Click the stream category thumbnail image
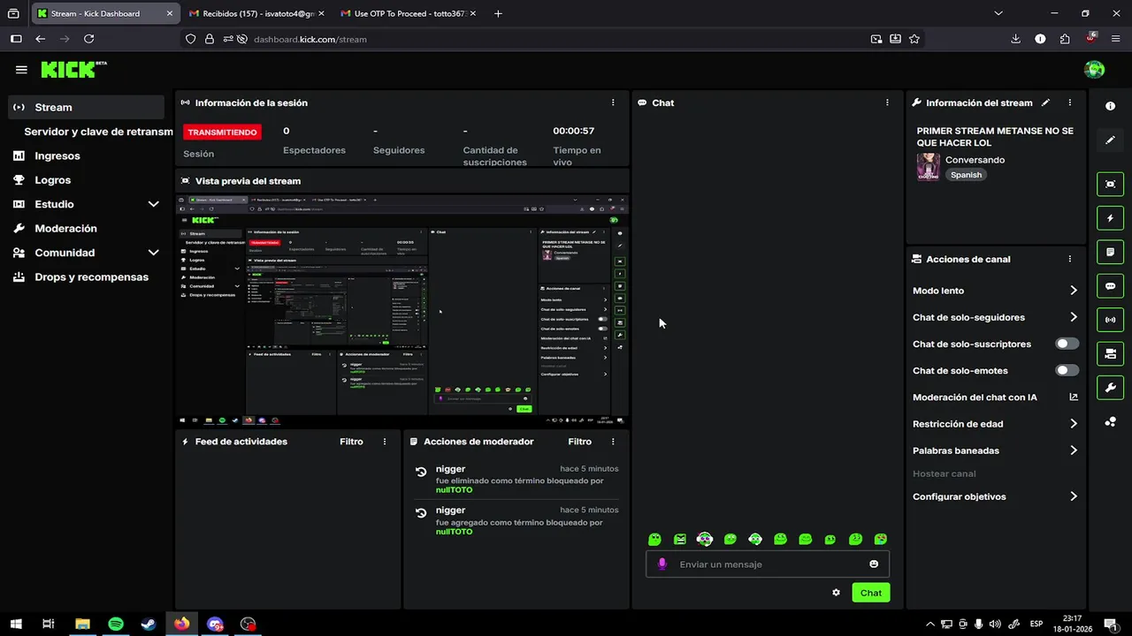 928,167
